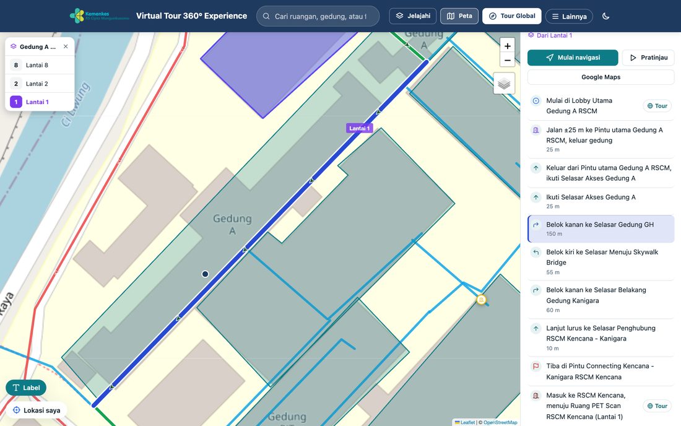The height and width of the screenshot is (426, 681).
Task: Start navigation with Mulai navigasi
Action: point(573,58)
